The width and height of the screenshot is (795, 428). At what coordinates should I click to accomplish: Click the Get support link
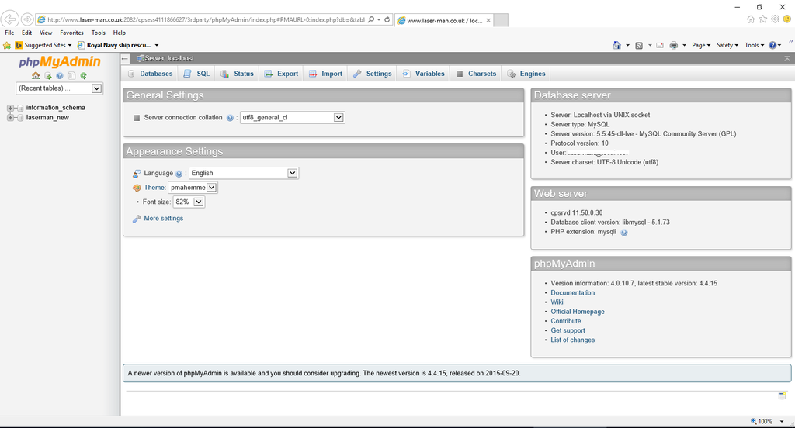coord(568,330)
